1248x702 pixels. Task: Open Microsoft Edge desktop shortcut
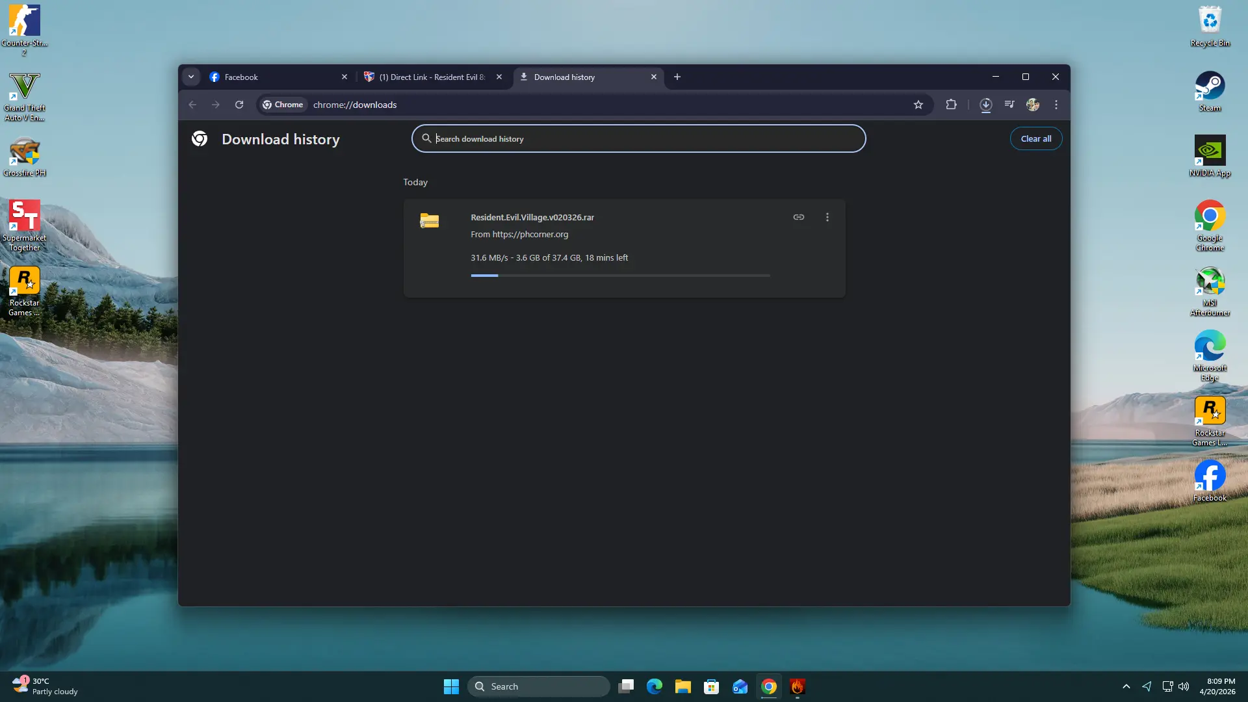tap(1210, 356)
